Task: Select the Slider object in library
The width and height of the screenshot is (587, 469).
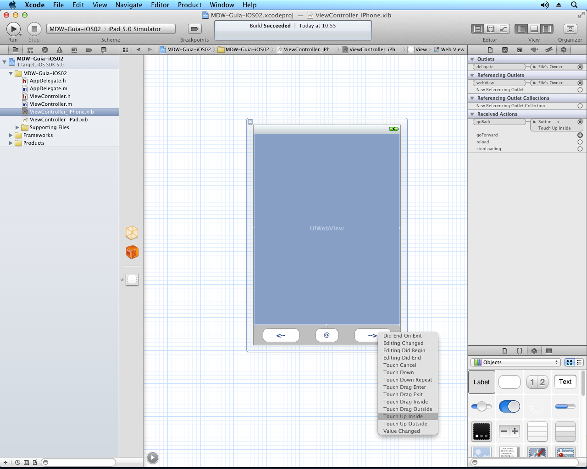Action: 482,406
